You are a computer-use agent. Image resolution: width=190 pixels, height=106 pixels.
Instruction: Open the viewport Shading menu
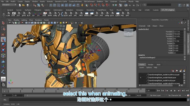click(x=16, y=20)
